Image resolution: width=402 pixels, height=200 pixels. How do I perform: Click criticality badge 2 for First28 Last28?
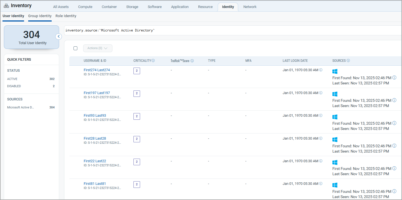coord(136,139)
